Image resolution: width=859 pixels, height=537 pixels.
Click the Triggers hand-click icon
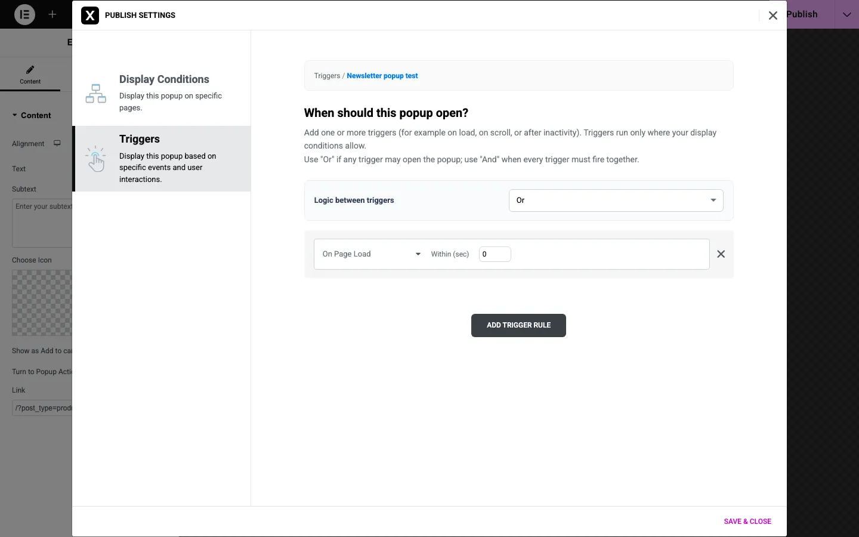tap(95, 159)
